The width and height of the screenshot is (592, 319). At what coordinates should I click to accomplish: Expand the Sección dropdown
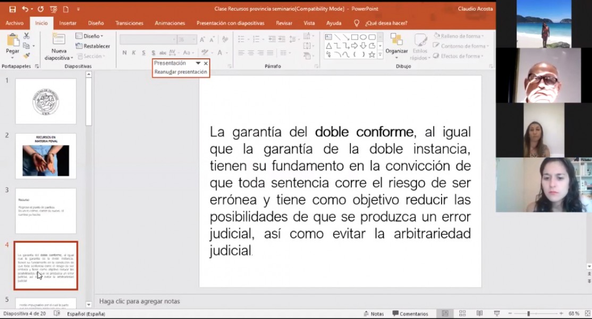[x=91, y=56]
